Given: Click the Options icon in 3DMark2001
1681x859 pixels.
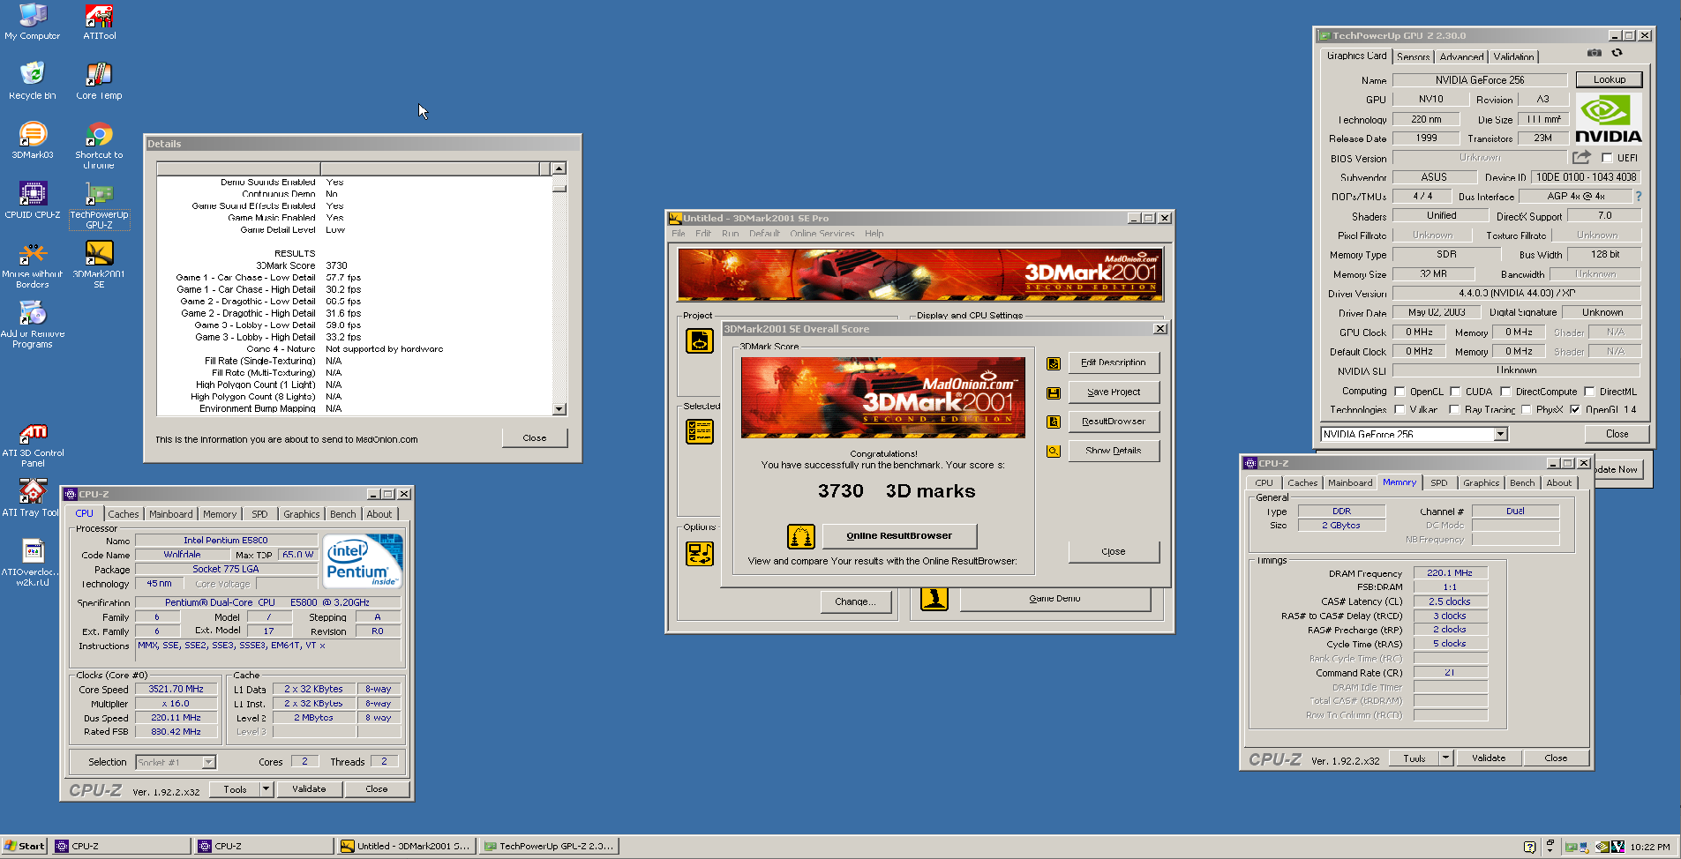Looking at the screenshot, I should [x=700, y=554].
